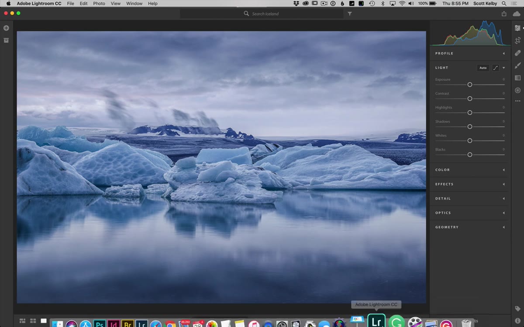
Task: Switch to single photo detail view
Action: [x=44, y=321]
